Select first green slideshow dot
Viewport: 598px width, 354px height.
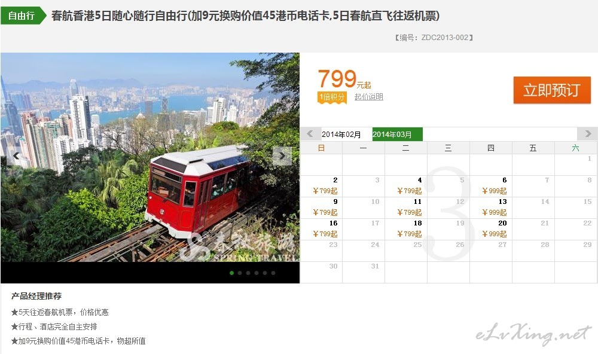pos(231,273)
